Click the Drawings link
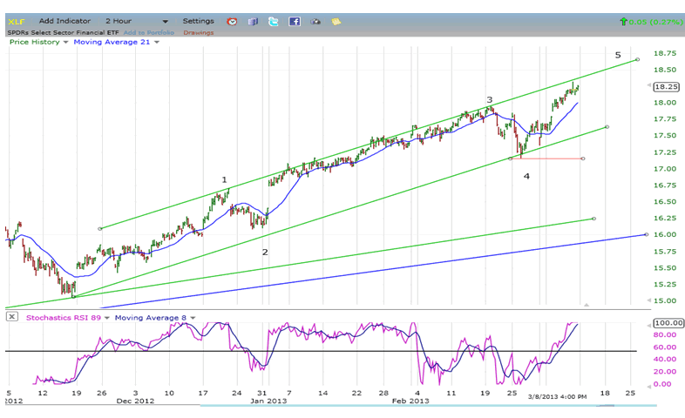This screenshot has width=685, height=418. 199,32
